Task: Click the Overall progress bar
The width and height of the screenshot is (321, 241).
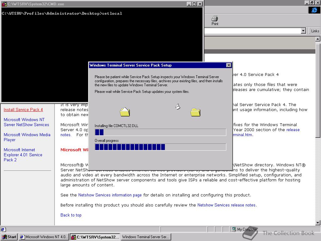Action: [160, 147]
